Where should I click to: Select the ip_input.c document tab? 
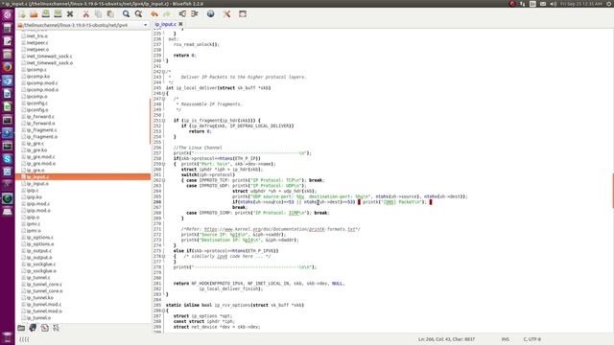click(x=165, y=24)
